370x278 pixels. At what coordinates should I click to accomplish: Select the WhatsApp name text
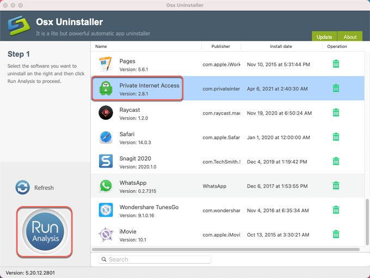pos(133,183)
